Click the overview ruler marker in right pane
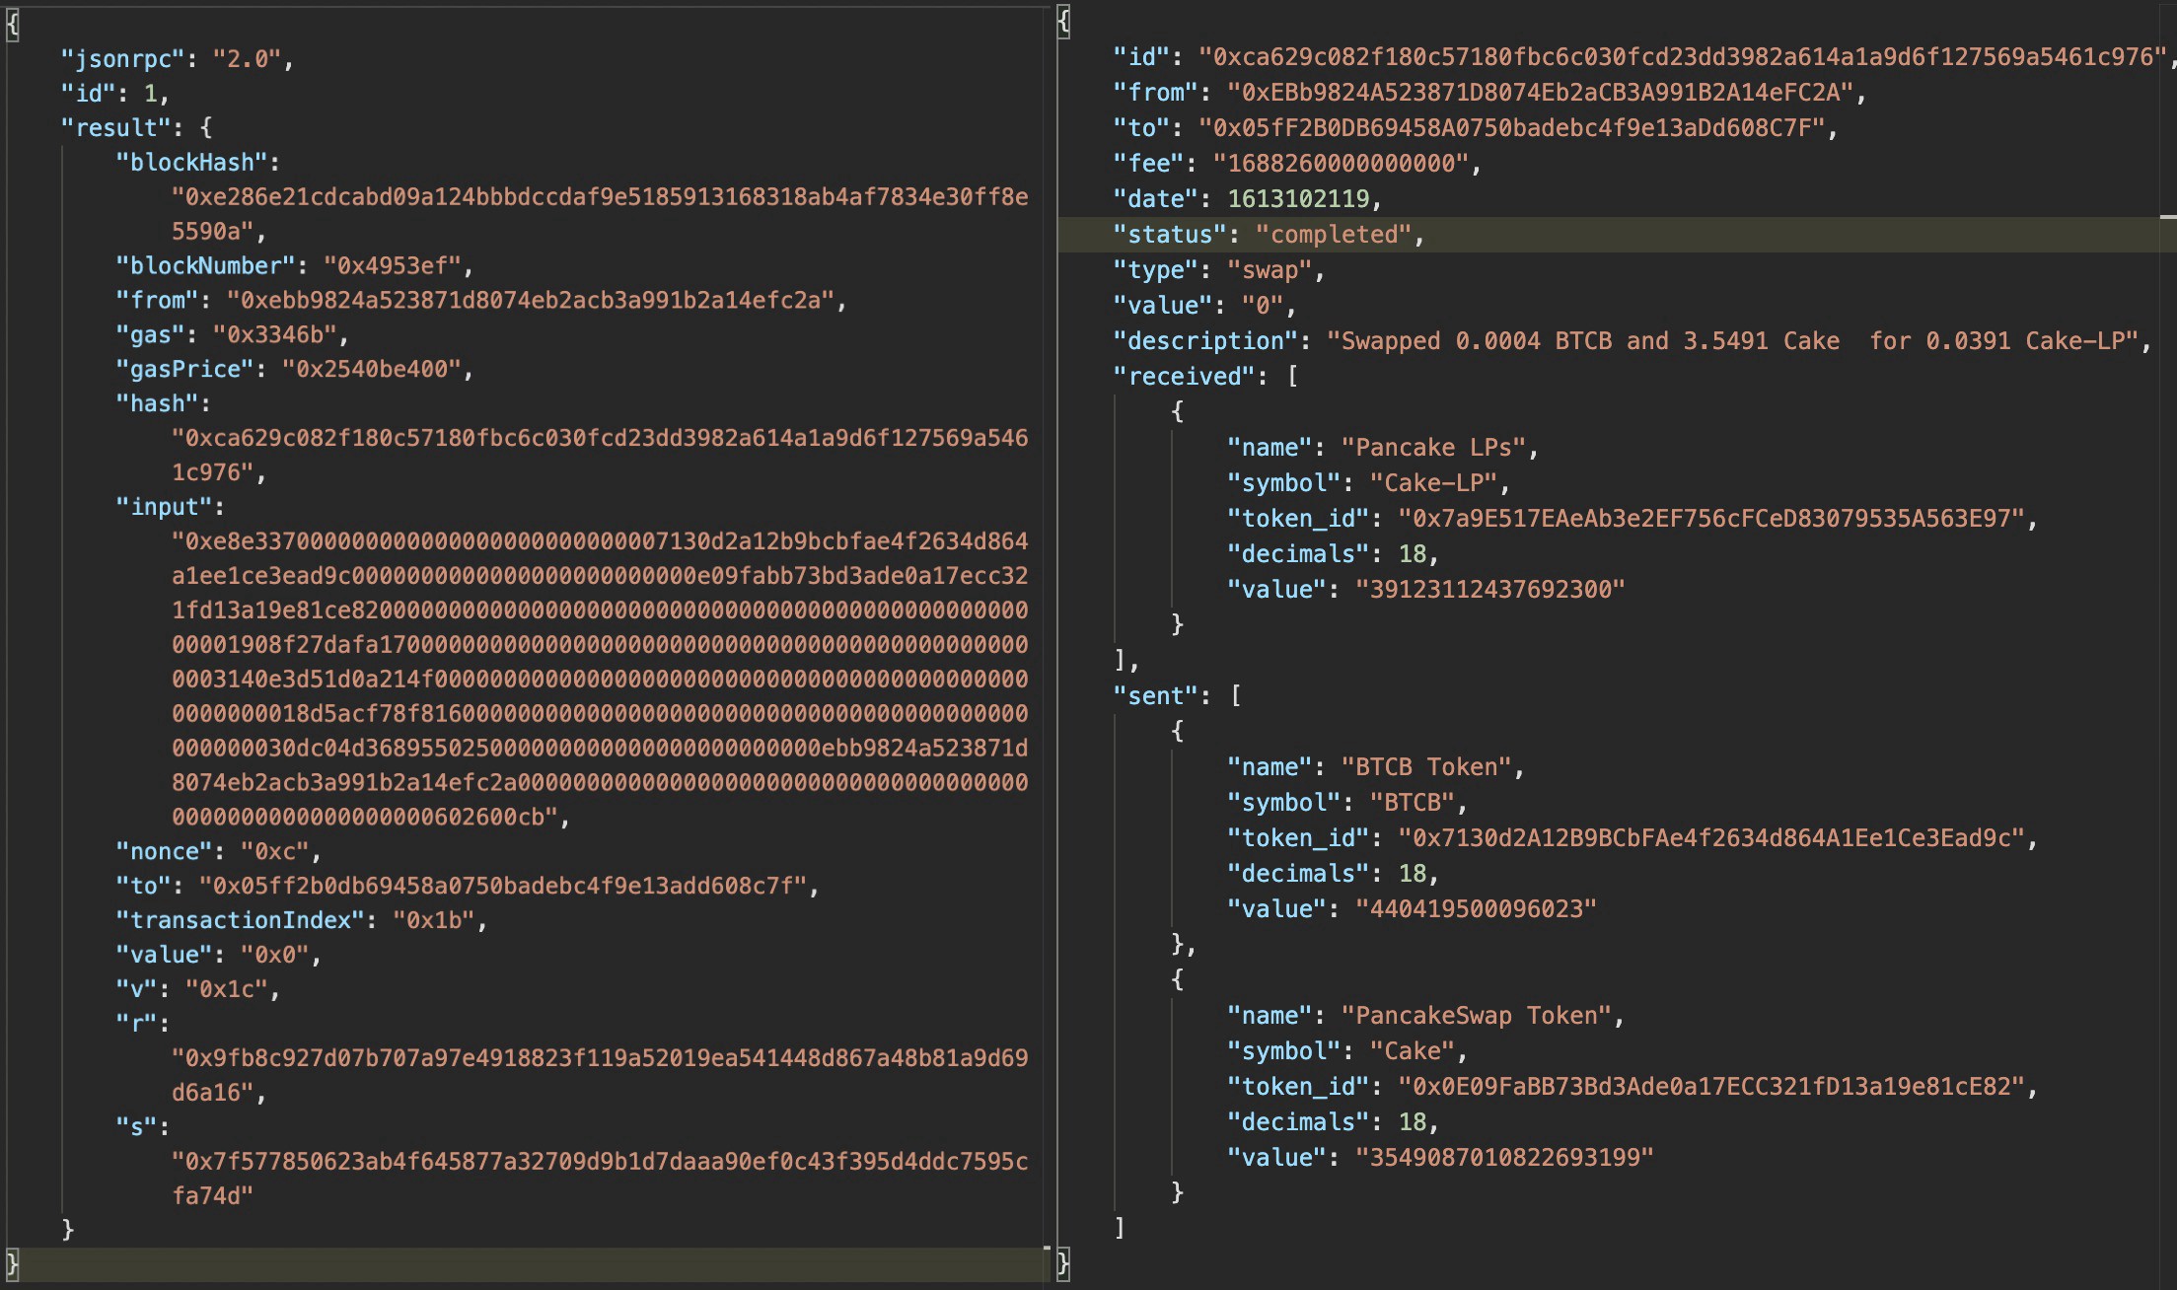This screenshot has height=1290, width=2177. coord(2167,216)
